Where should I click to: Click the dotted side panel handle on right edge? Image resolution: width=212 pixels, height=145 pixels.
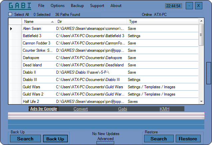point(209,73)
